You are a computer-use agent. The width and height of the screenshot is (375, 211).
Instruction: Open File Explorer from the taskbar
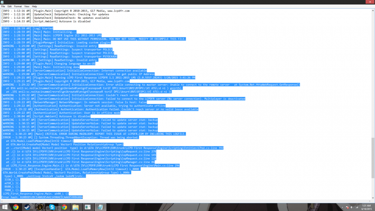click(x=76, y=207)
